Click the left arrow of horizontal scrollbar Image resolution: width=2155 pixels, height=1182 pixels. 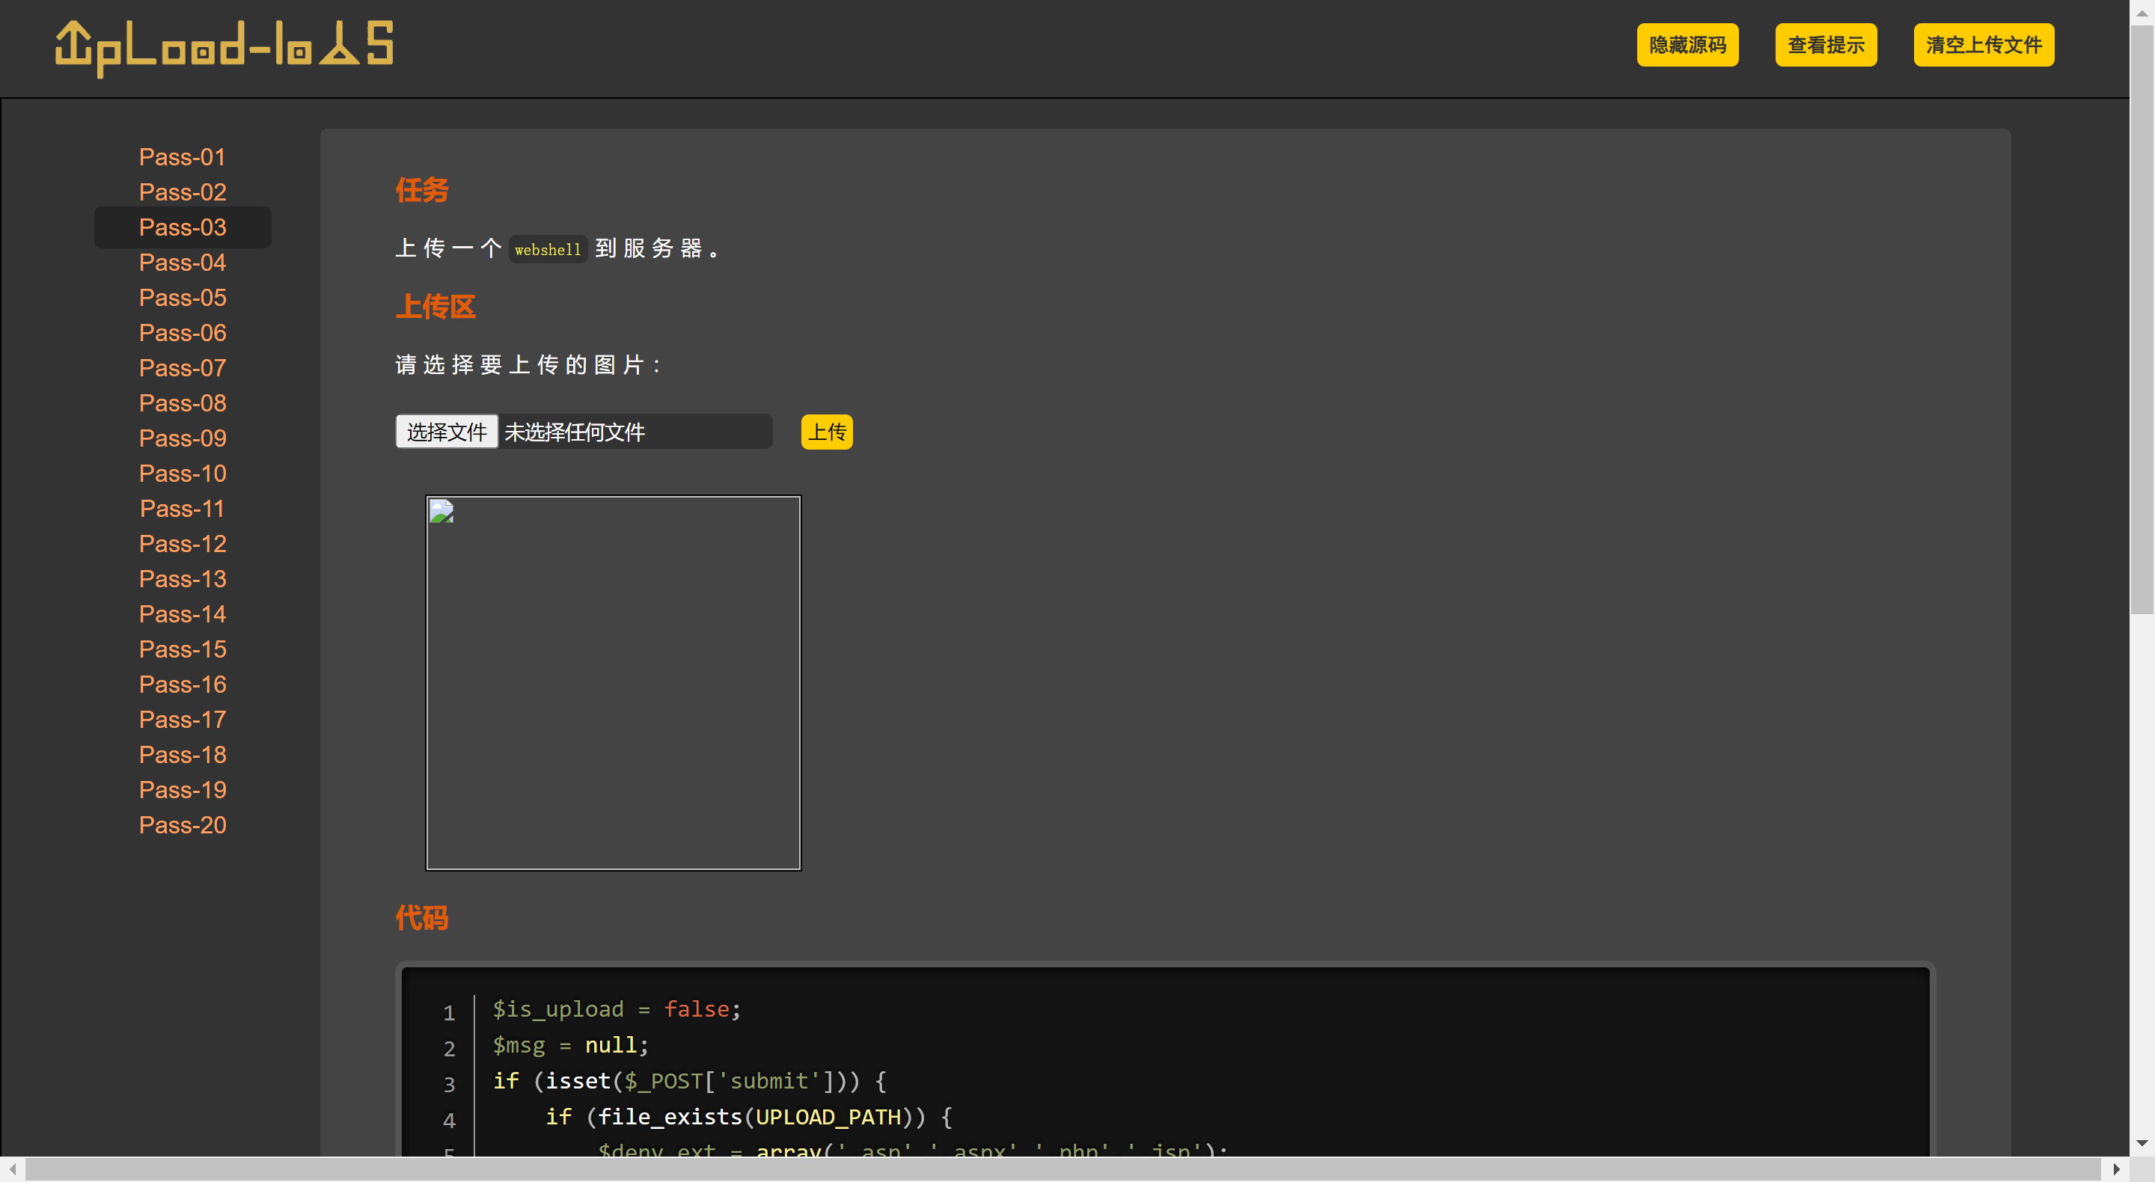[12, 1169]
